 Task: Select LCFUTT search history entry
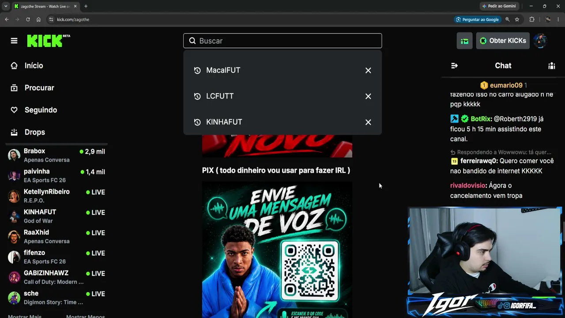click(282, 96)
